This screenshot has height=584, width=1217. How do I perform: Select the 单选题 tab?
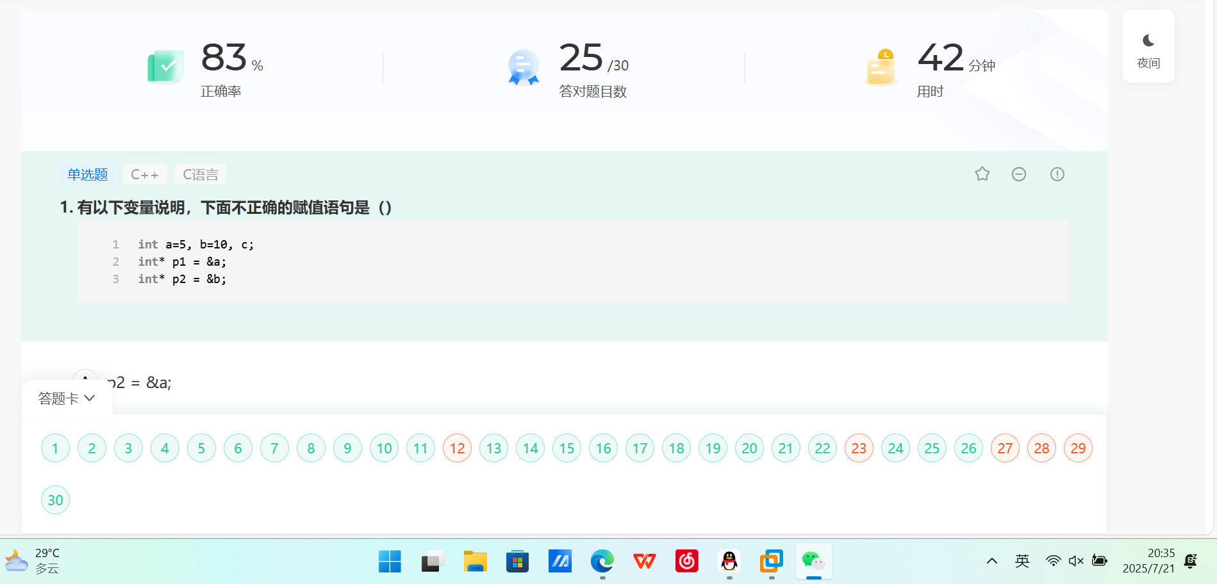point(87,174)
